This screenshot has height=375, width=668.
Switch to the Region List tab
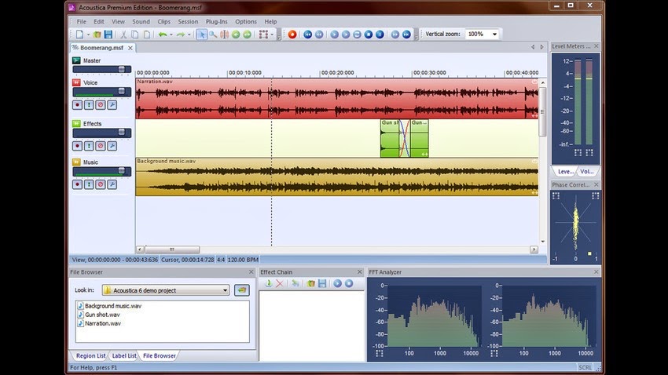click(90, 355)
